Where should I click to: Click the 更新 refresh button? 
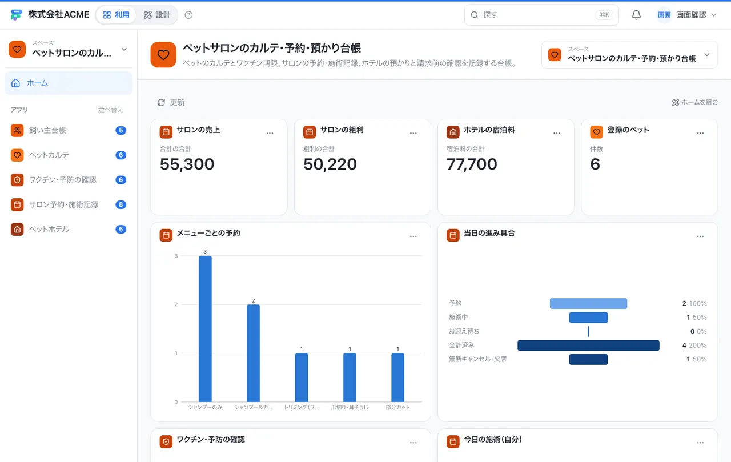pos(171,102)
